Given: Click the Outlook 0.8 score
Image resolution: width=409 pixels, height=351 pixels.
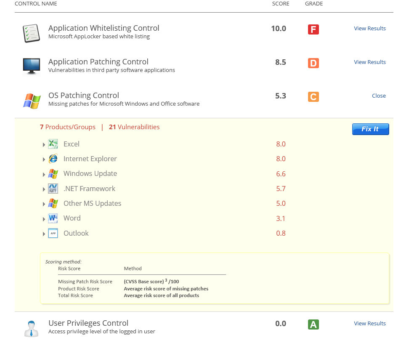Looking at the screenshot, I should (x=281, y=233).
